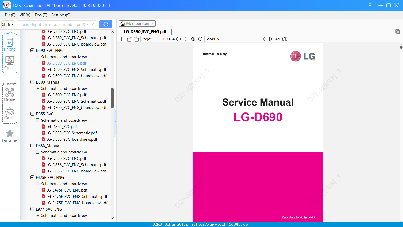Collapse Schematic and boardview under D690_SVC_ENG
Screen dimensions: 403x227
click(x=38, y=57)
